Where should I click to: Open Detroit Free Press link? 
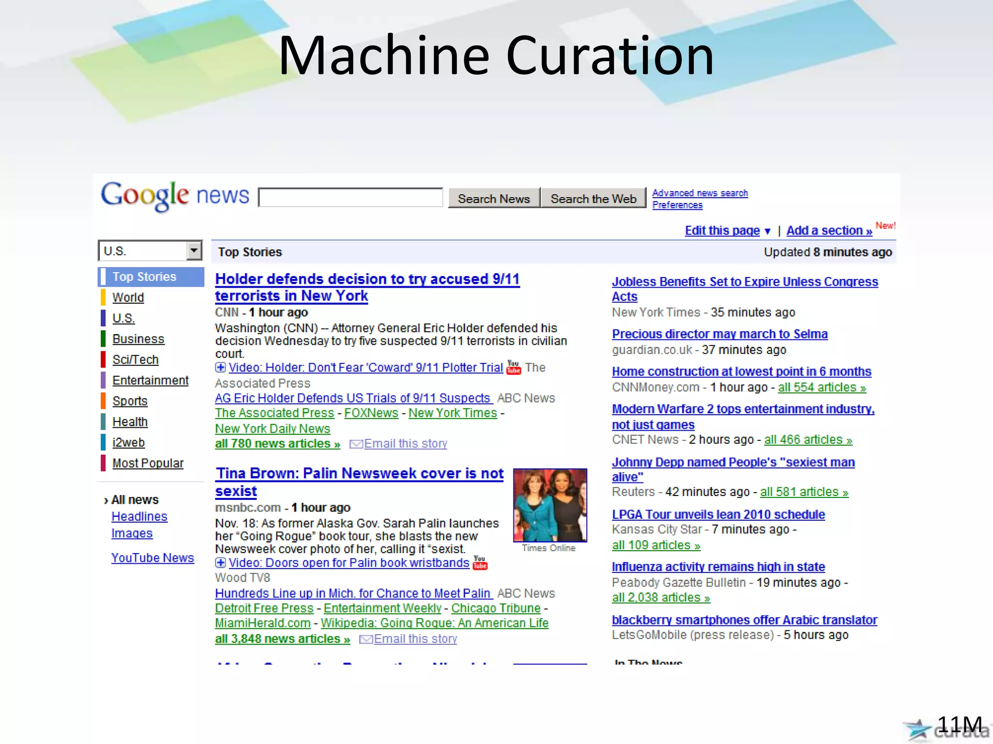[264, 608]
